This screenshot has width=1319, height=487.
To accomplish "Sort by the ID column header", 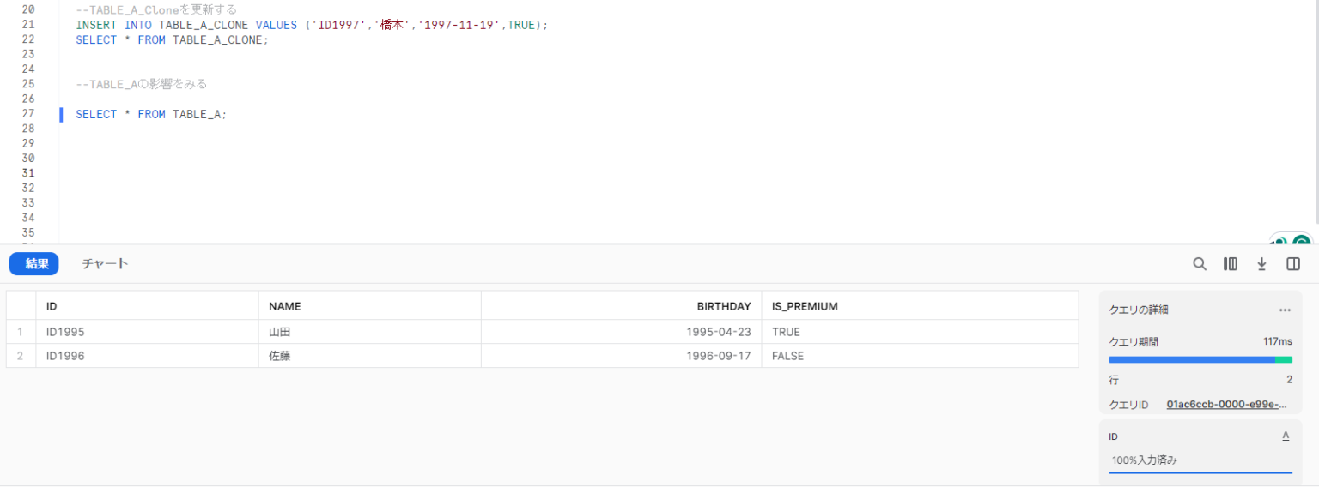I will [x=147, y=306].
